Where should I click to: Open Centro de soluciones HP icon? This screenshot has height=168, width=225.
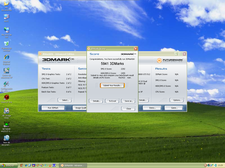[x=6, y=71]
